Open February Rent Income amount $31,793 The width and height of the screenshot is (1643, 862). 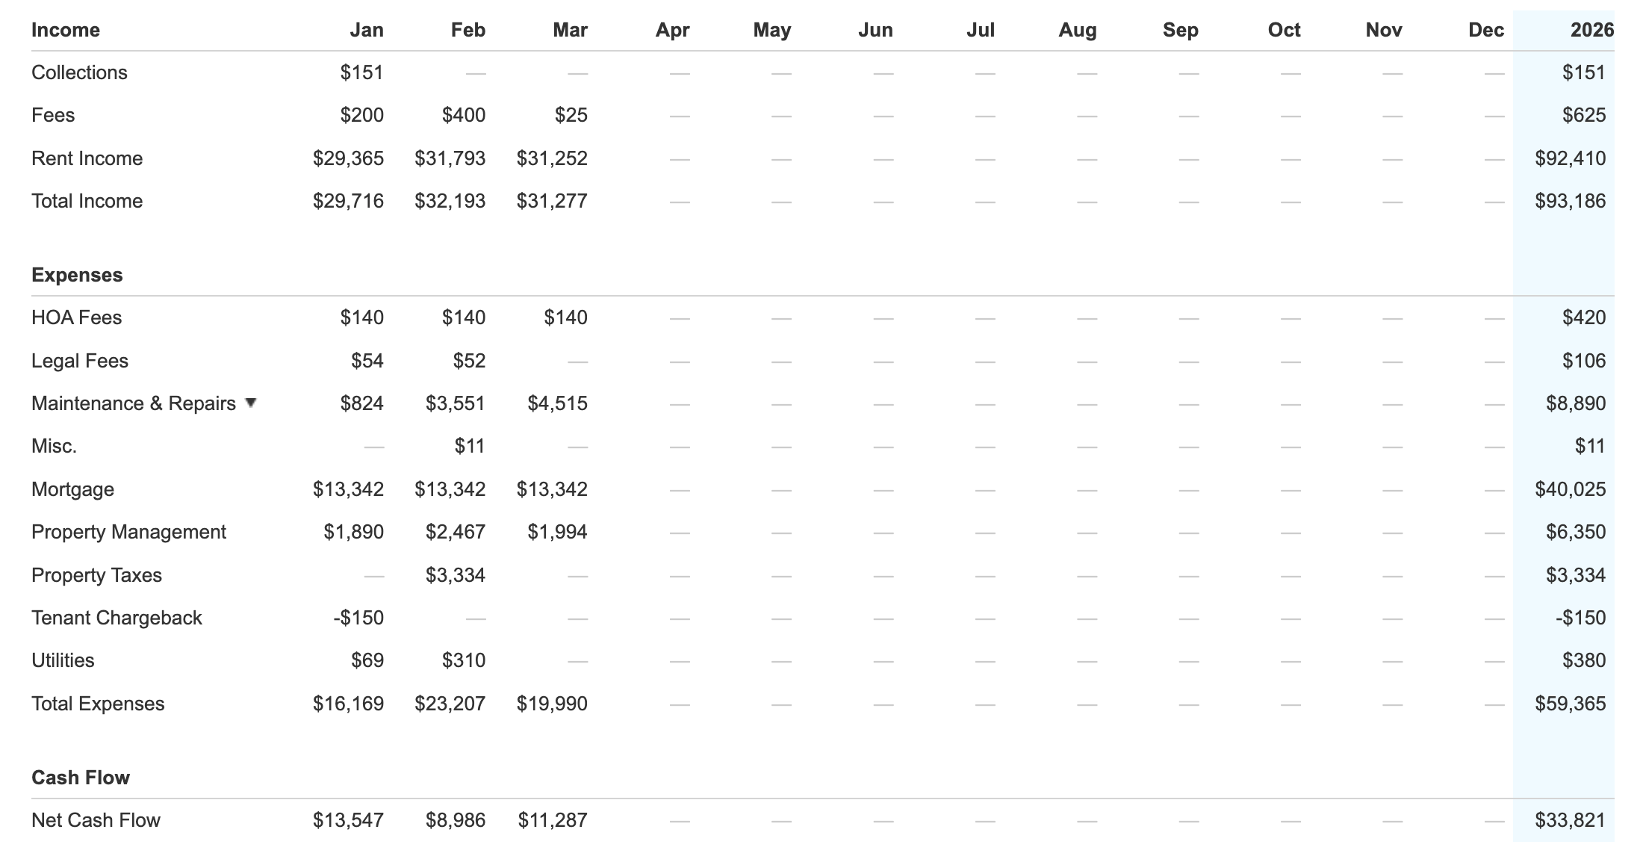[450, 158]
